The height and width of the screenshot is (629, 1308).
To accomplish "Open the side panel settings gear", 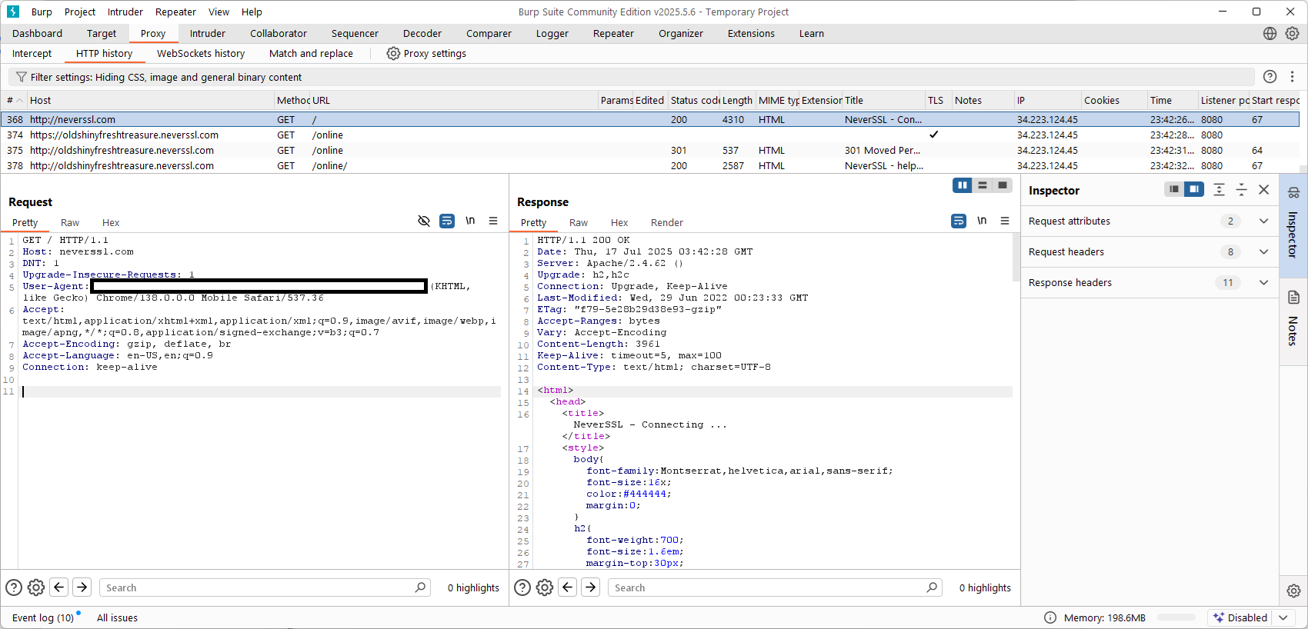I will coord(1293,591).
